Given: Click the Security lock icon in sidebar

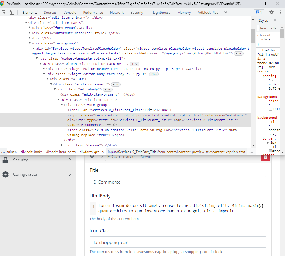Looking at the screenshot, I should pyautogui.click(x=5, y=160).
